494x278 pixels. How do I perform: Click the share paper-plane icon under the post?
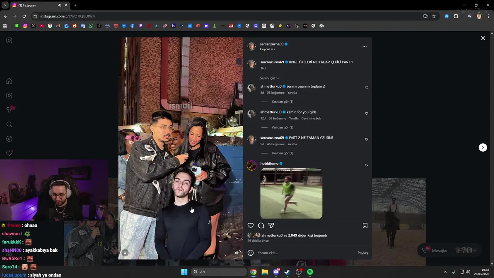coord(271,225)
